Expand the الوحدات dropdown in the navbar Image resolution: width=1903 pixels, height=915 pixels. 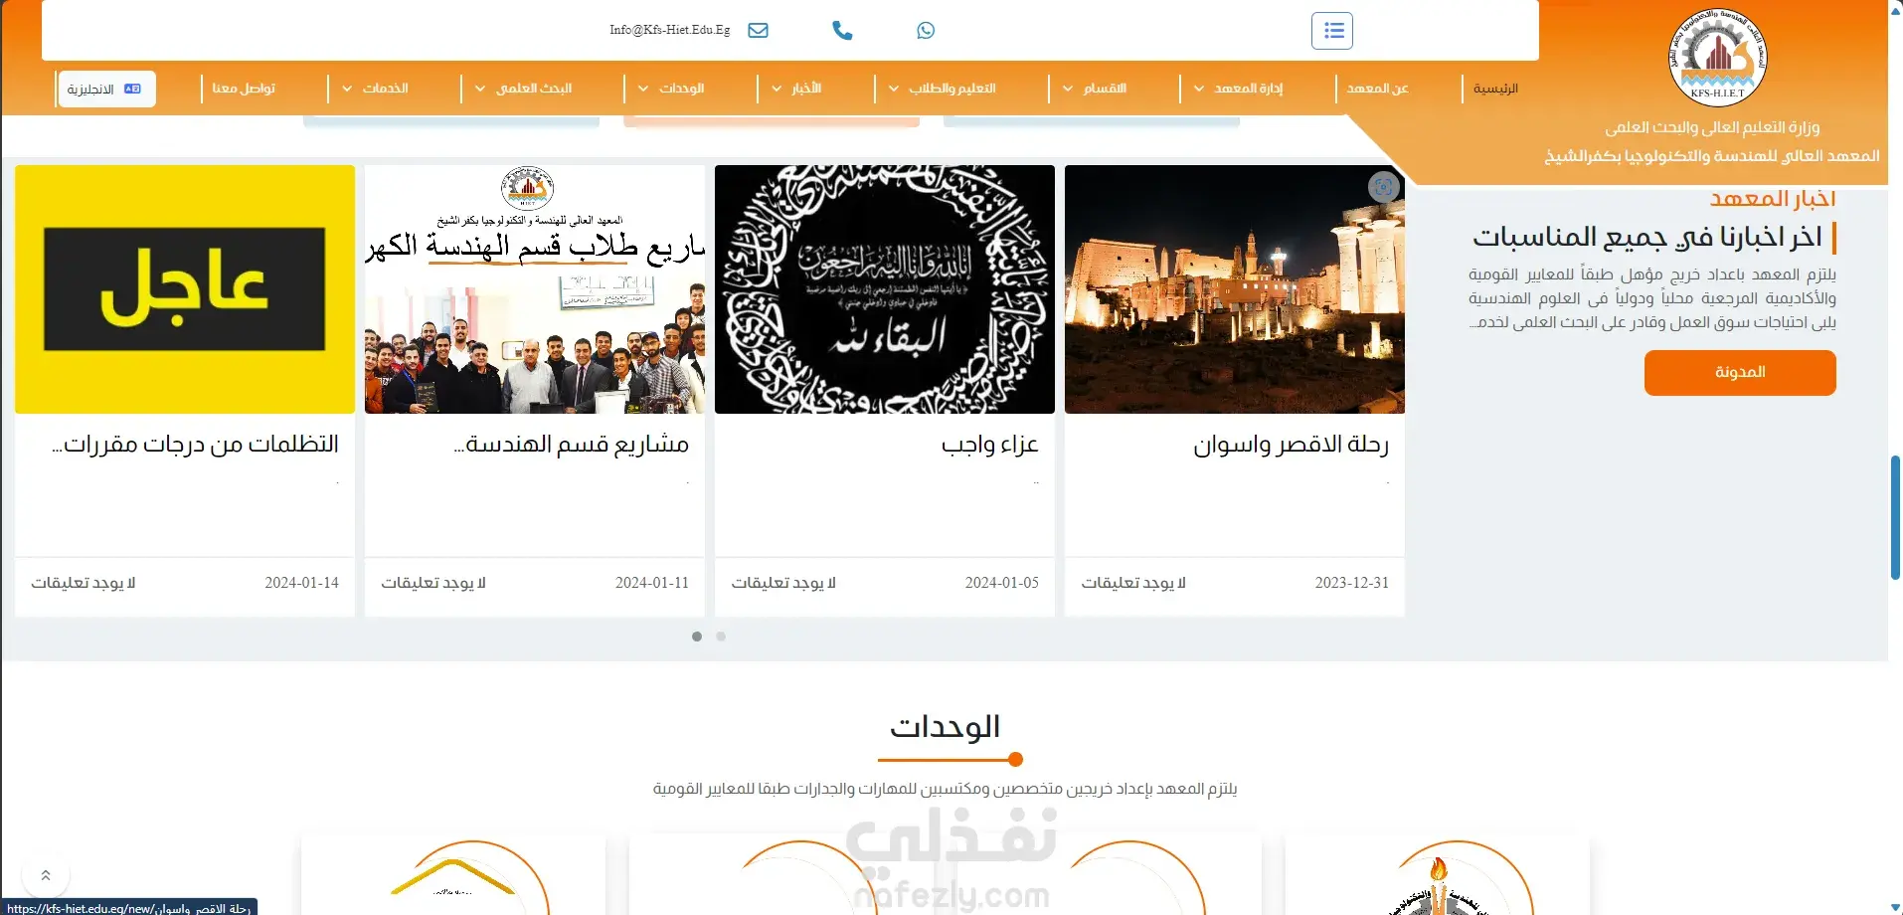tap(671, 89)
